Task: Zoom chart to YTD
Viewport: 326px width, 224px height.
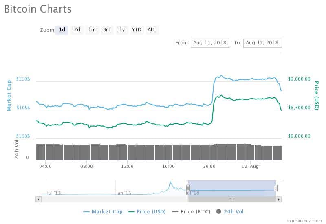Action: tap(137, 30)
